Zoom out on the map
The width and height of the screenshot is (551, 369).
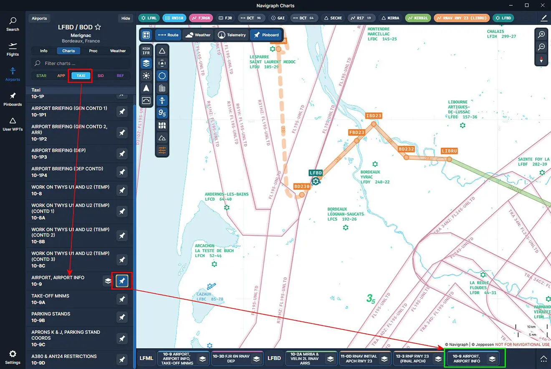(541, 47)
